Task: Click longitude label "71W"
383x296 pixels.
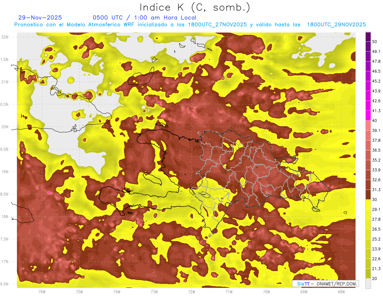Action: [229, 292]
